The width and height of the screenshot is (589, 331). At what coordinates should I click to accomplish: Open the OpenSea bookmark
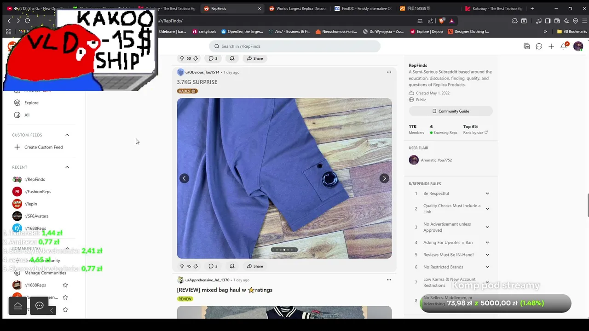pos(242,32)
